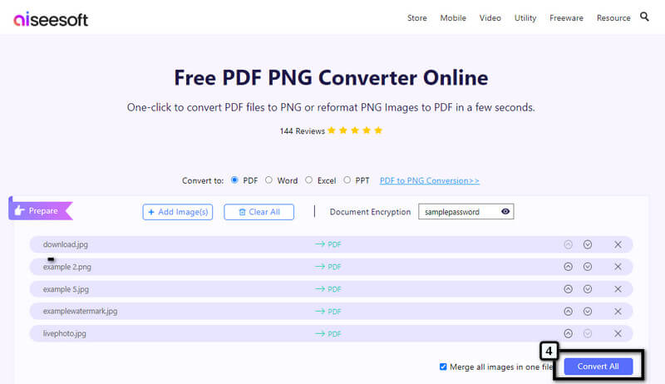Click the Document Encryption label
665x384 pixels.
click(x=370, y=212)
